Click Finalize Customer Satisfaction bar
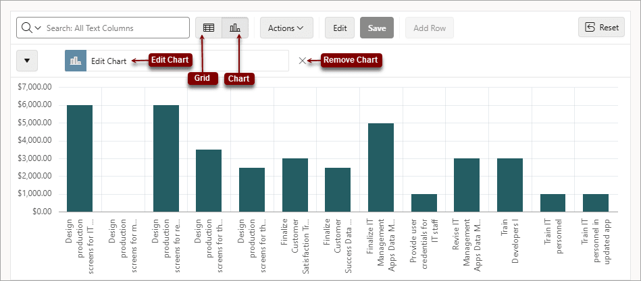The width and height of the screenshot is (641, 281). 294,185
